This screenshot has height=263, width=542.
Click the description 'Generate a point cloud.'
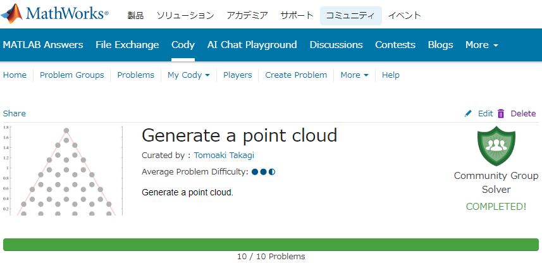[x=188, y=192]
